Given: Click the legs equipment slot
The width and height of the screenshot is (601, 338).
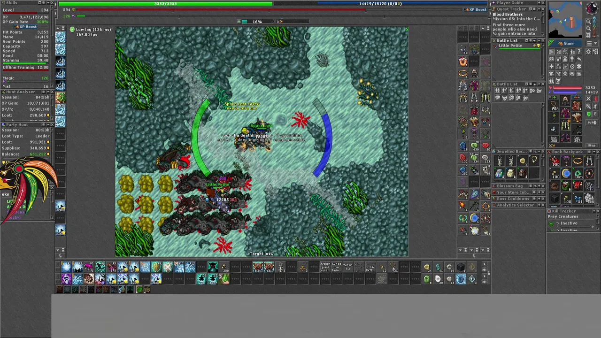Looking at the screenshot, I should coord(565,126).
